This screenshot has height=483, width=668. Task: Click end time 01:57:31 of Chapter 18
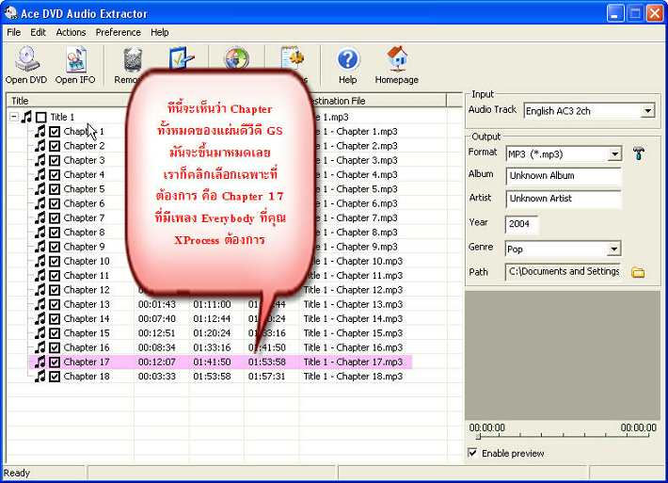(x=266, y=377)
